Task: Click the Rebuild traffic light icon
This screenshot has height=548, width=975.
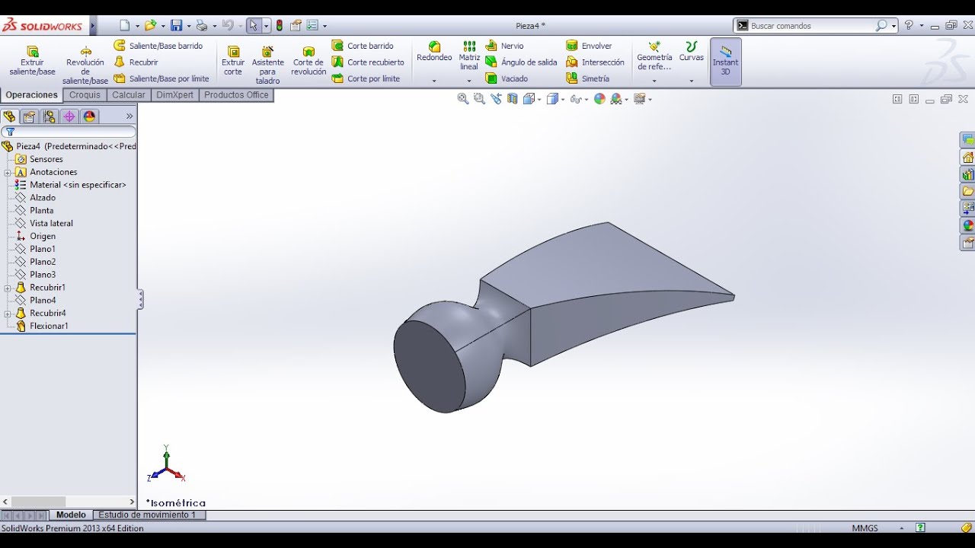Action: [280, 26]
